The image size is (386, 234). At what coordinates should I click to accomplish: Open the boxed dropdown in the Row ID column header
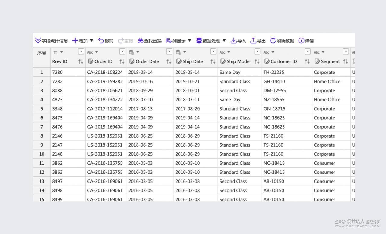81,51
